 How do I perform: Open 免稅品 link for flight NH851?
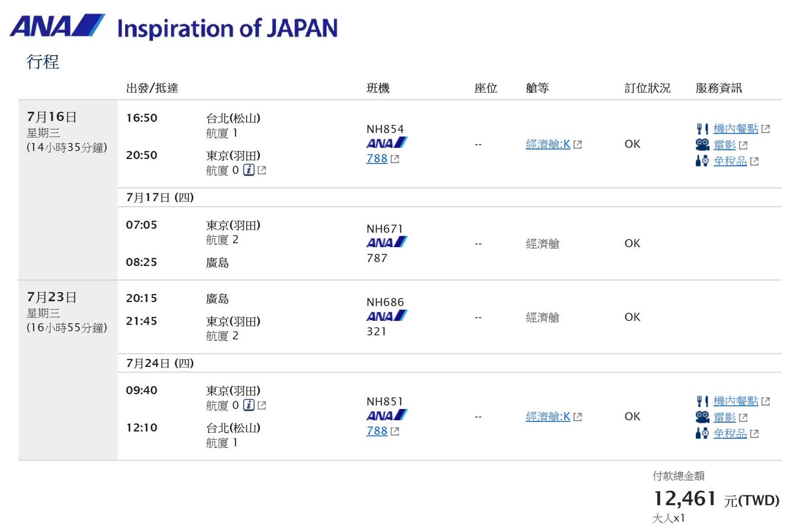coord(730,433)
